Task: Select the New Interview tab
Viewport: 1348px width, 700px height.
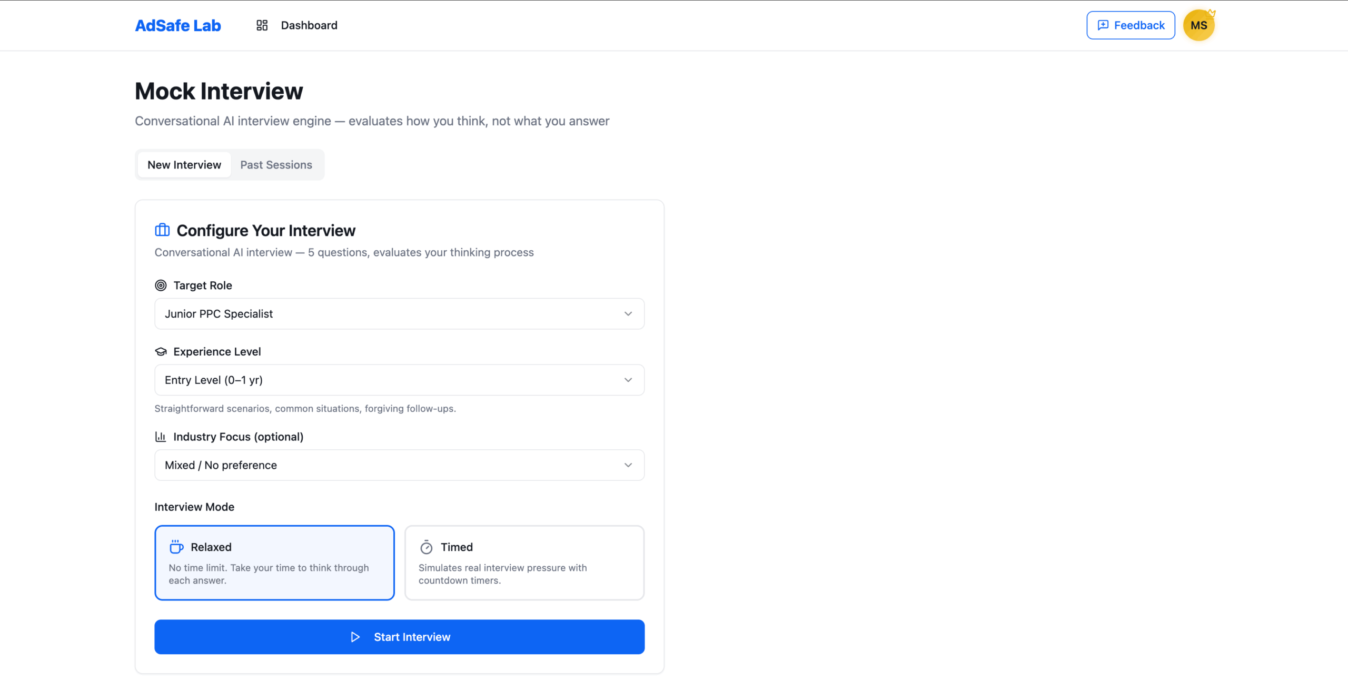Action: 184,165
